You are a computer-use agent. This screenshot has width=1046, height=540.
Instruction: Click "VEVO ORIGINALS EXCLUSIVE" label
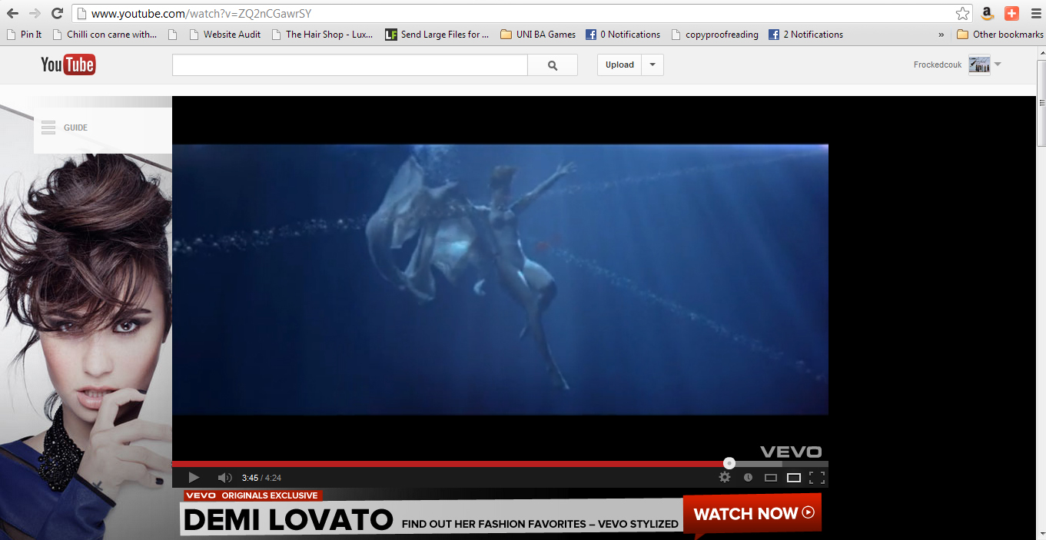pyautogui.click(x=252, y=495)
